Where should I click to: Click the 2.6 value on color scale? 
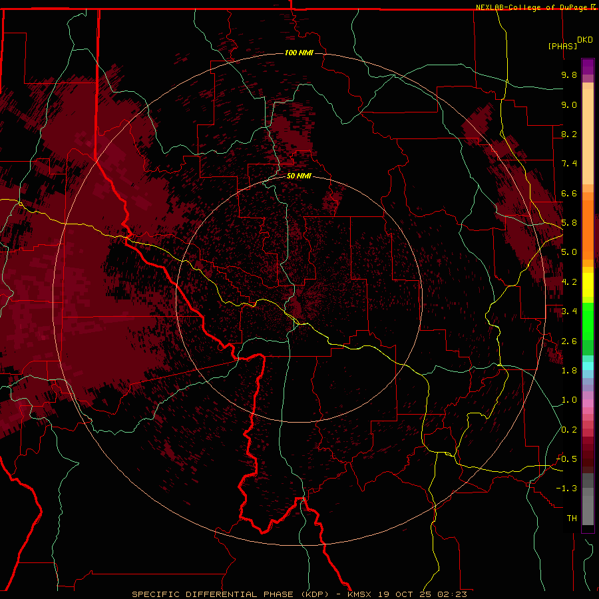coord(569,341)
